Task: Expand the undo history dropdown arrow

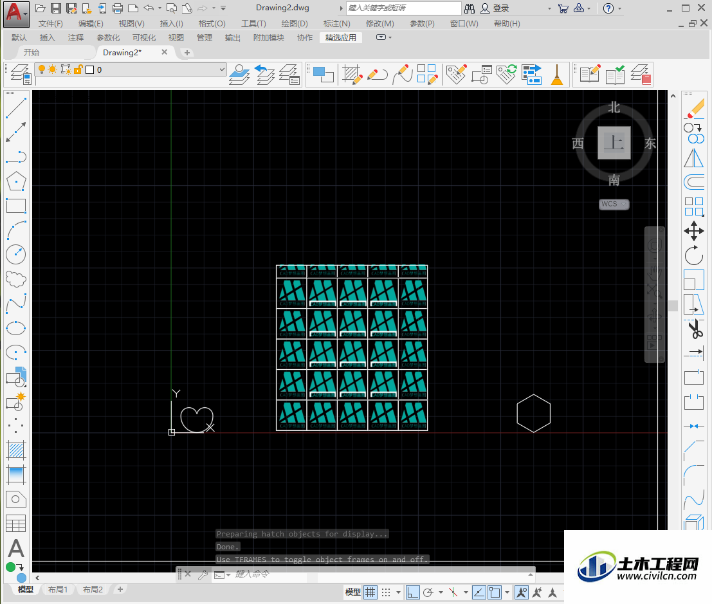Action: coord(160,8)
